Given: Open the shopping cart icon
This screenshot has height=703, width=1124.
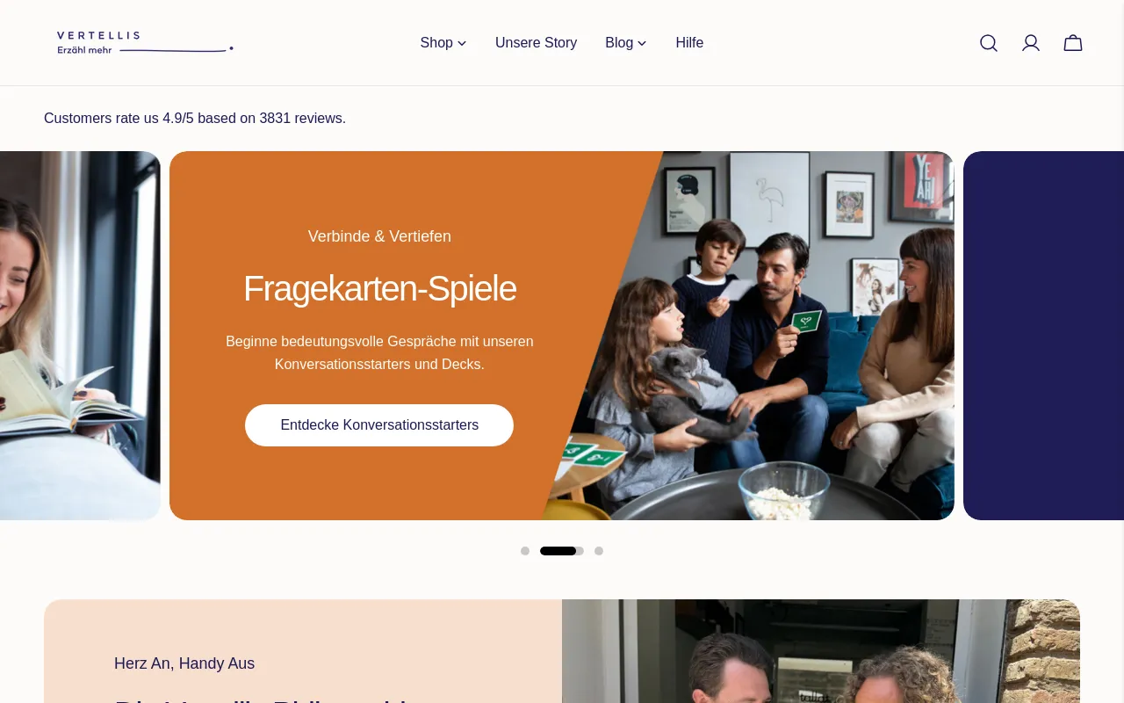Looking at the screenshot, I should point(1073,43).
